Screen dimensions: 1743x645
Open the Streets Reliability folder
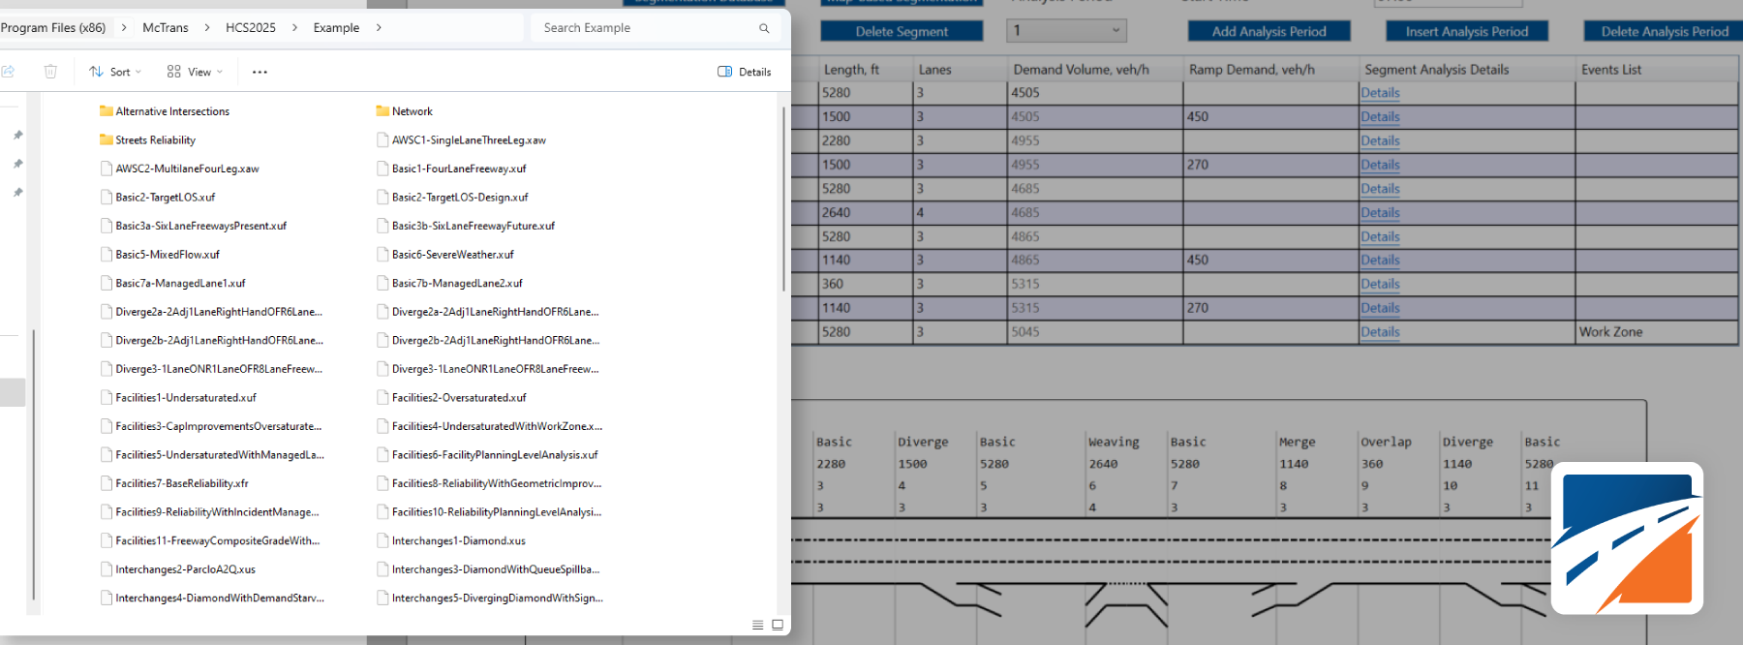click(x=147, y=140)
